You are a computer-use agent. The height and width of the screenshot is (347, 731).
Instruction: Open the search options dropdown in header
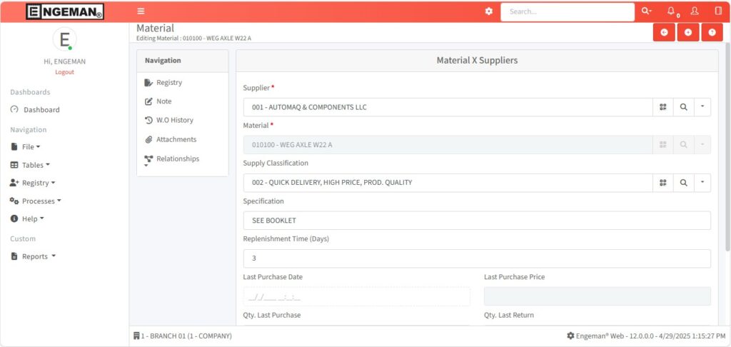(646, 11)
